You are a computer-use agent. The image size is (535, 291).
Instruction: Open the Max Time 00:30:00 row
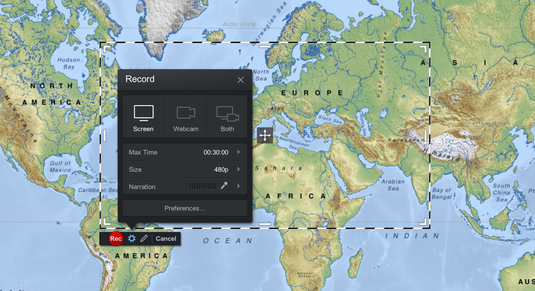[x=185, y=152]
